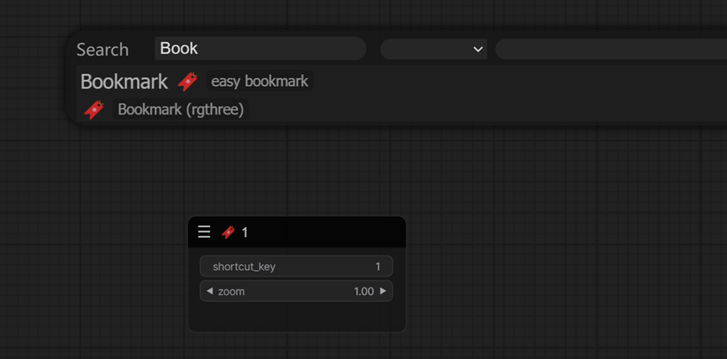The image size is (727, 359).
Task: Click the second filter field on right
Action: click(x=610, y=49)
